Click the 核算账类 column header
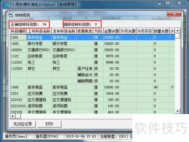The width and height of the screenshot is (189, 142). (x=85, y=31)
